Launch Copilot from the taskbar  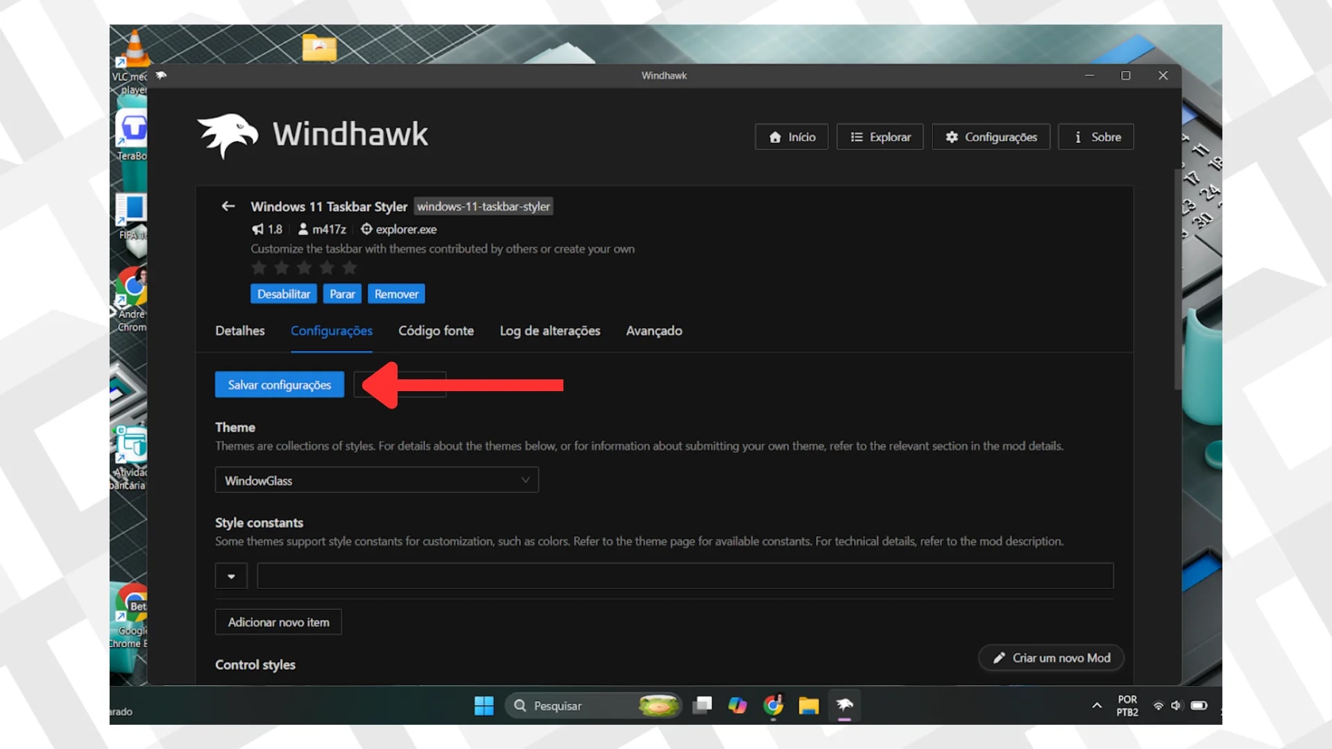(737, 706)
